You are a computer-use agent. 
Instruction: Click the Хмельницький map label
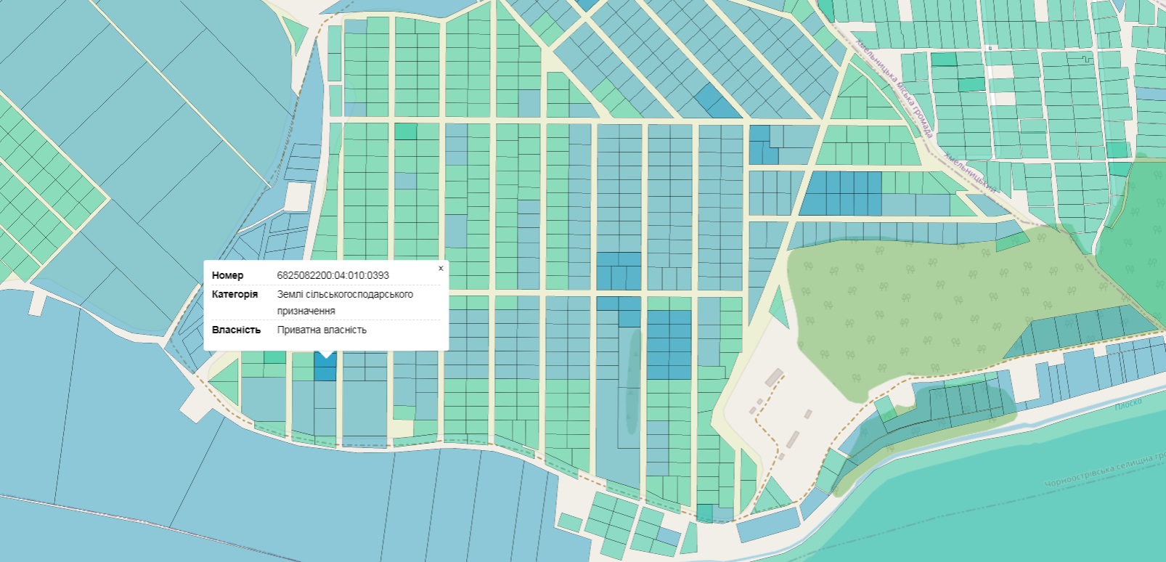point(970,171)
